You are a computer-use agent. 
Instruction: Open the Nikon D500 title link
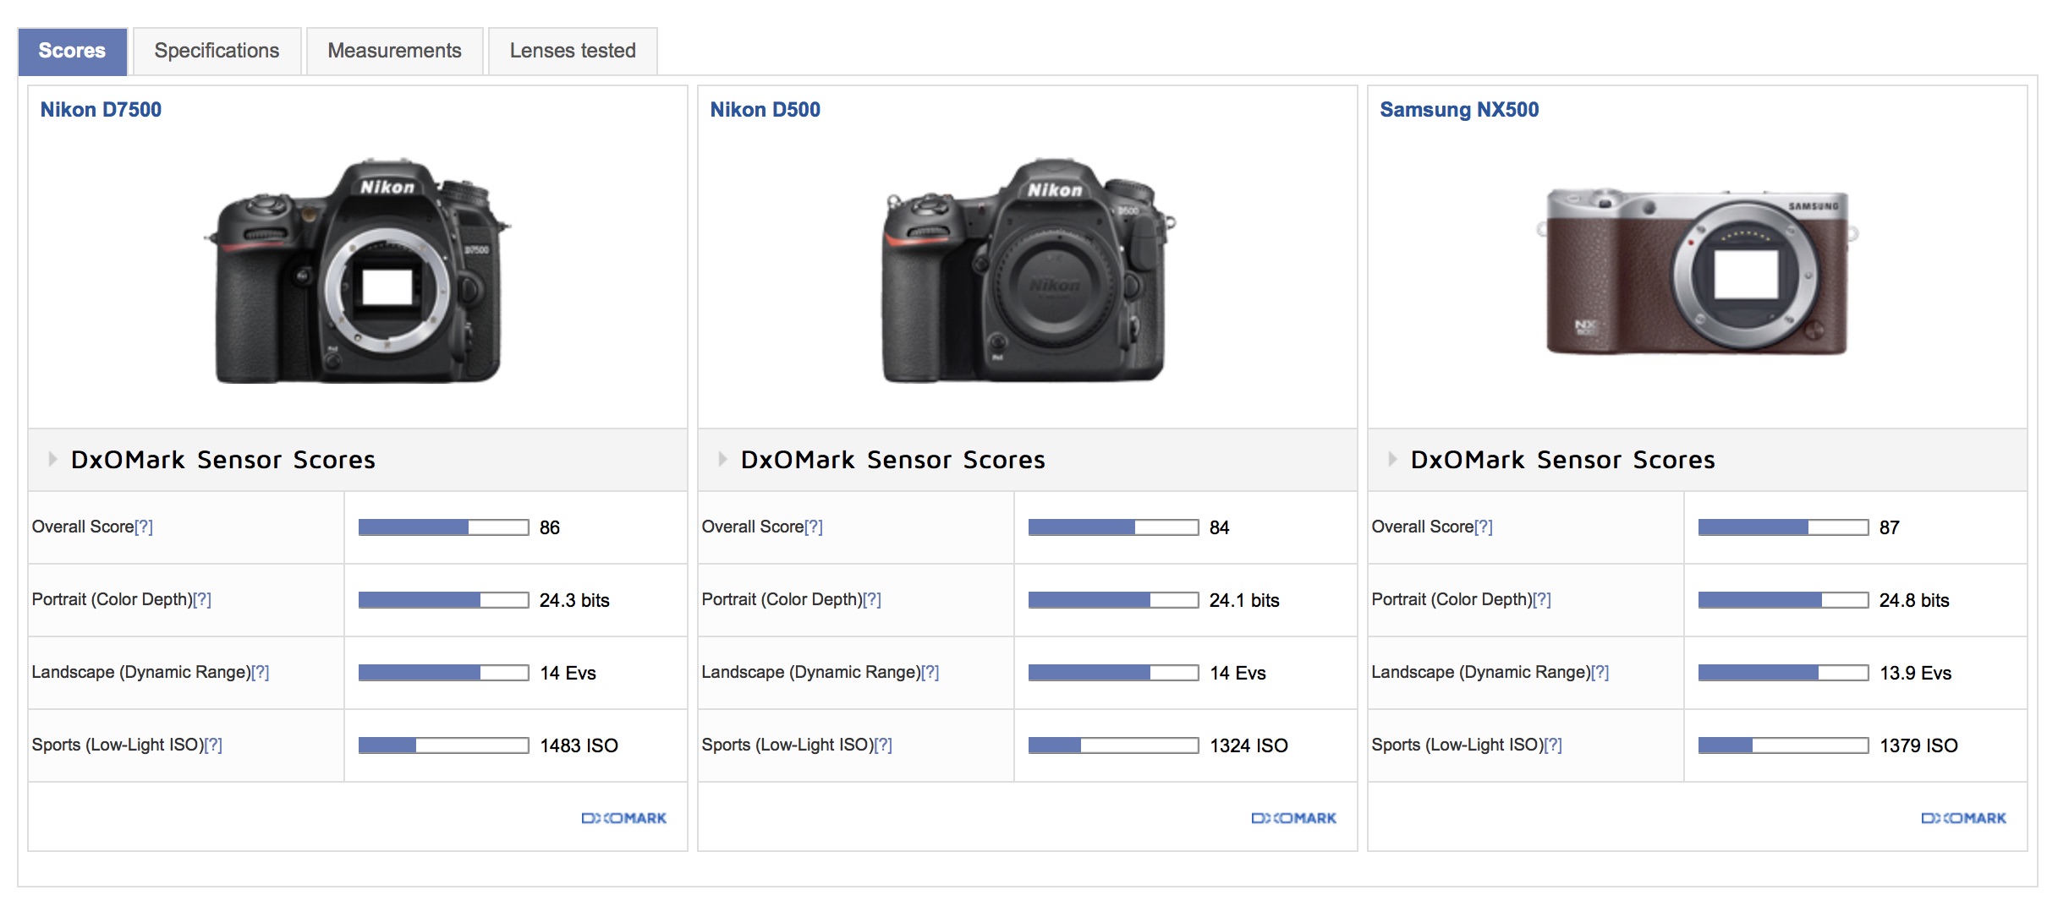pyautogui.click(x=765, y=110)
